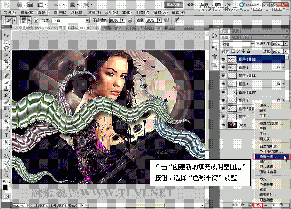The image size is (291, 209).
Task: Select the Crop tool
Action: click(x=6, y=62)
